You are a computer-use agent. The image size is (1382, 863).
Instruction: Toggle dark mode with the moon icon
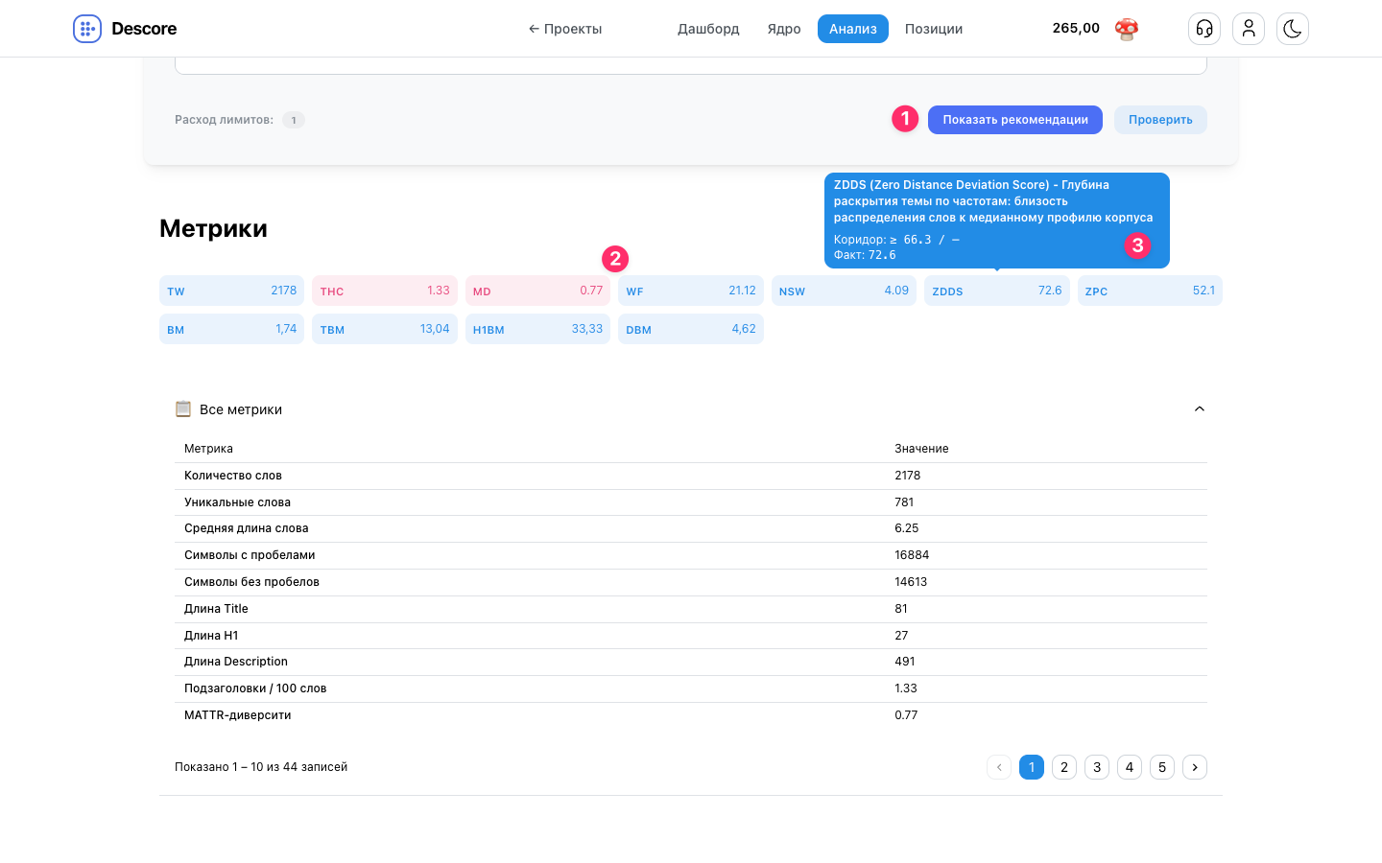pyautogui.click(x=1293, y=29)
